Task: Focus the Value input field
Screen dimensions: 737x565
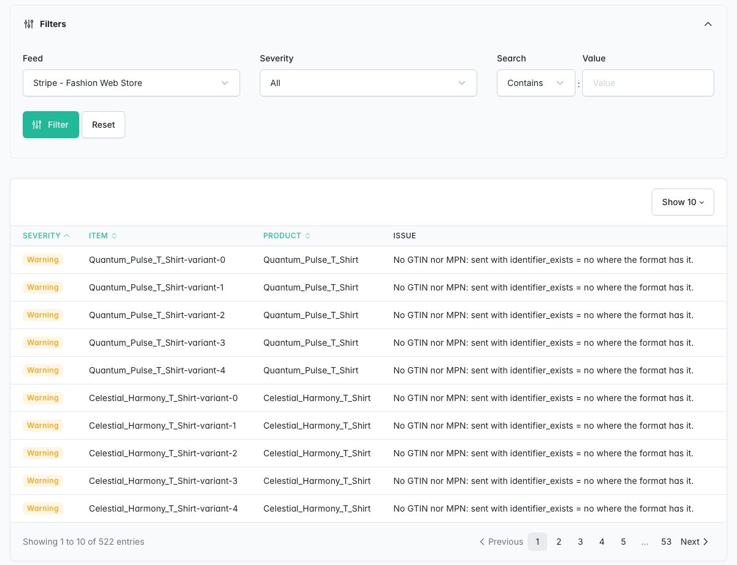Action: click(x=648, y=83)
